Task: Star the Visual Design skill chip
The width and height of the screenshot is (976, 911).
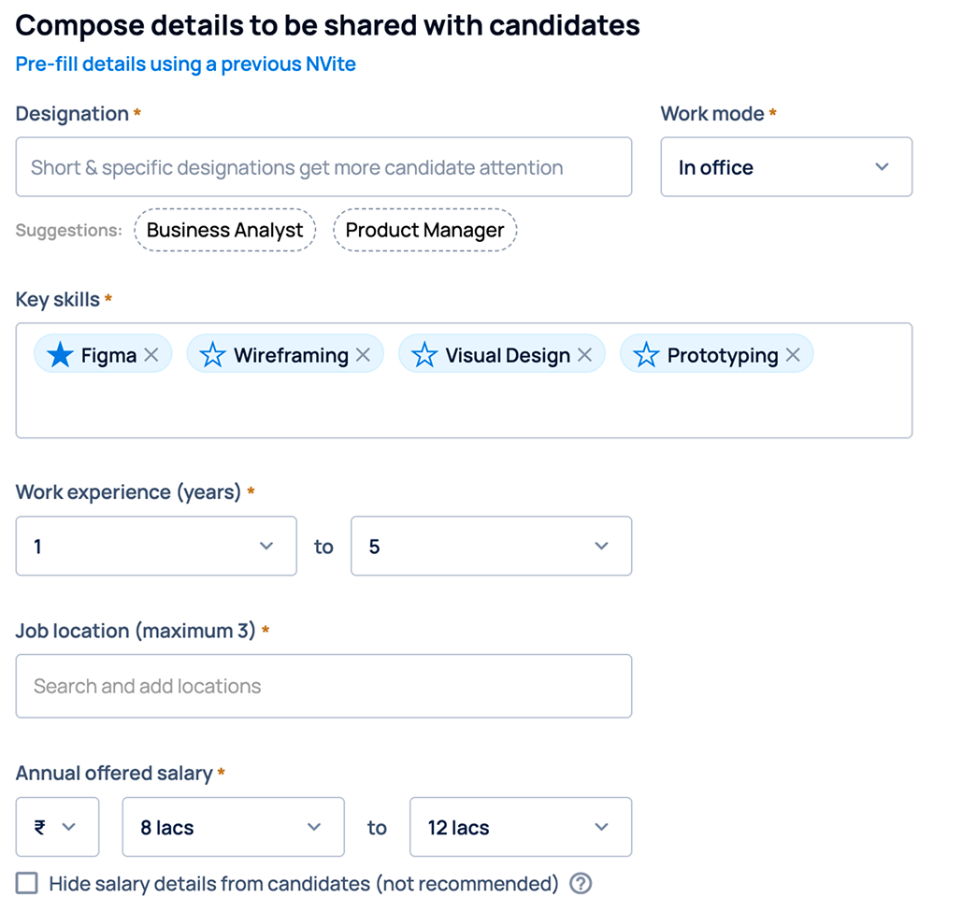Action: [424, 355]
